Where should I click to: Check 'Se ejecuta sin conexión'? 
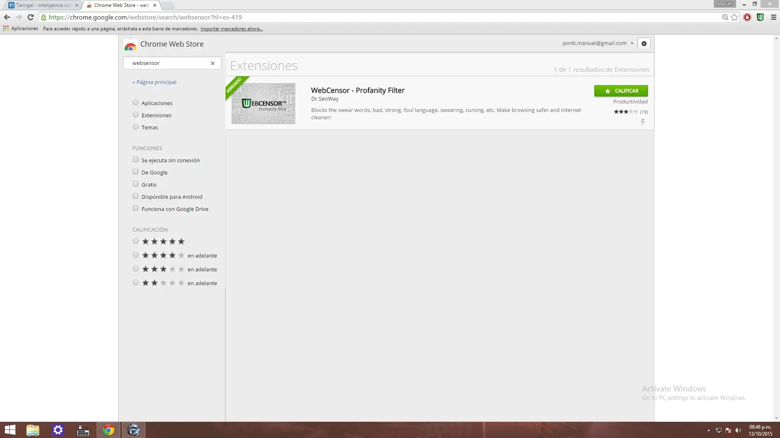tap(136, 159)
